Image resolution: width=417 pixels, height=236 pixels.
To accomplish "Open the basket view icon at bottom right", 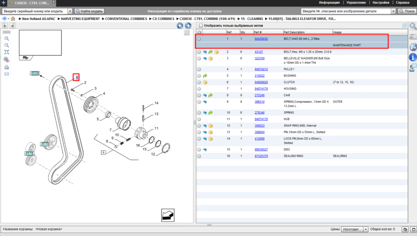I will 405,229.
